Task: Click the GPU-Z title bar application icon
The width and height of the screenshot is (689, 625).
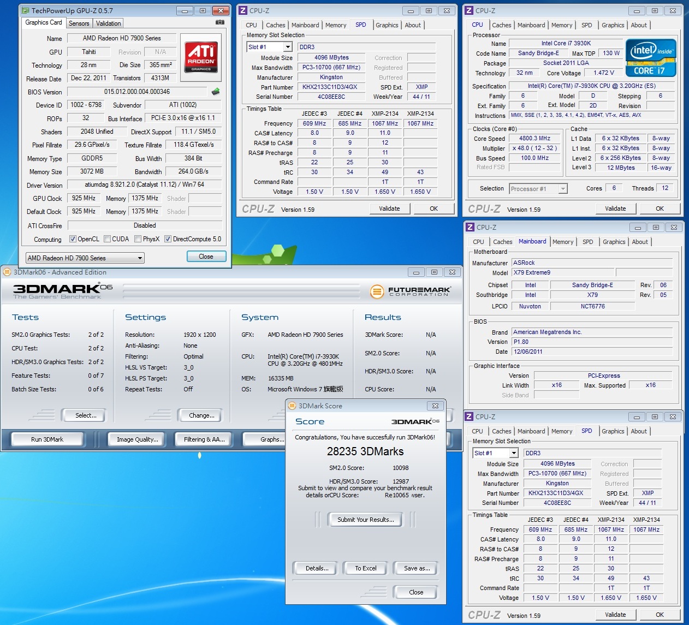Action: coord(25,10)
